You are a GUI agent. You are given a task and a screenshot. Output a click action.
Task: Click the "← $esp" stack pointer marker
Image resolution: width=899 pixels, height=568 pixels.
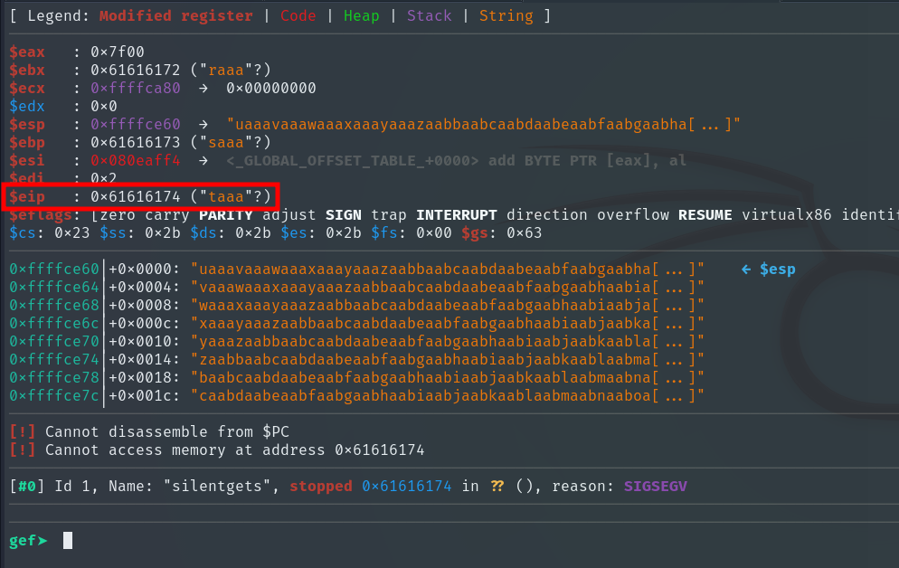point(769,269)
